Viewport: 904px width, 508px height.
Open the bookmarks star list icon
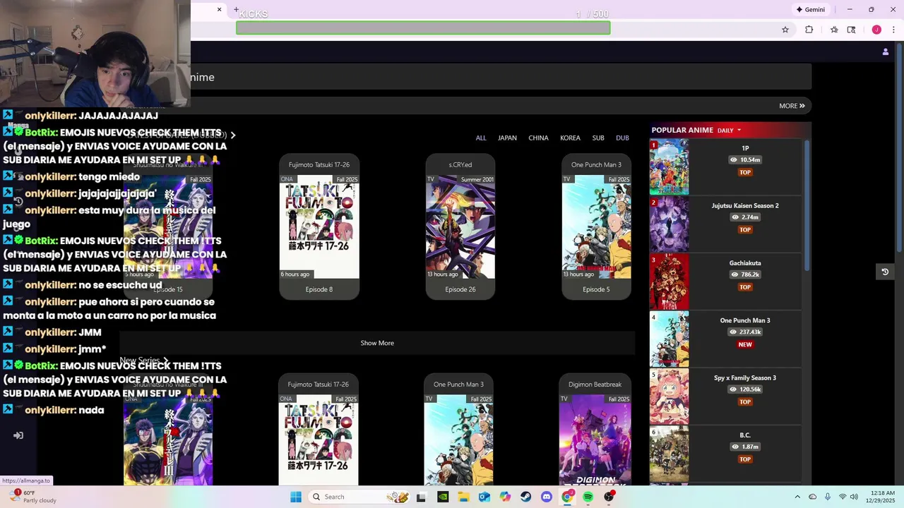[834, 30]
